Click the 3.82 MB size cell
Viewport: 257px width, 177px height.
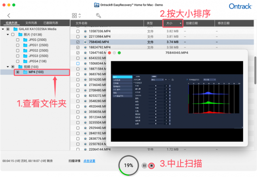[x=173, y=31]
